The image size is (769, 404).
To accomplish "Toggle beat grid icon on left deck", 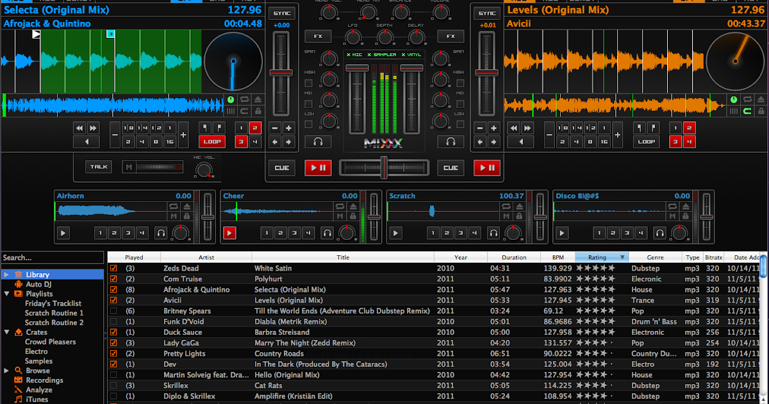I will [231, 111].
